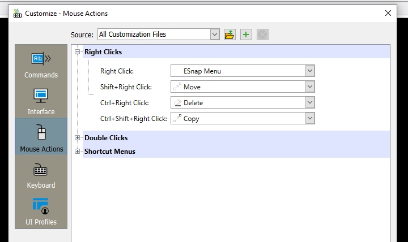Expand the Double Clicks section

tap(78, 138)
